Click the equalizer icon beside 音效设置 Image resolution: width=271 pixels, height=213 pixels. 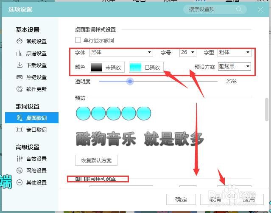(x=20, y=159)
